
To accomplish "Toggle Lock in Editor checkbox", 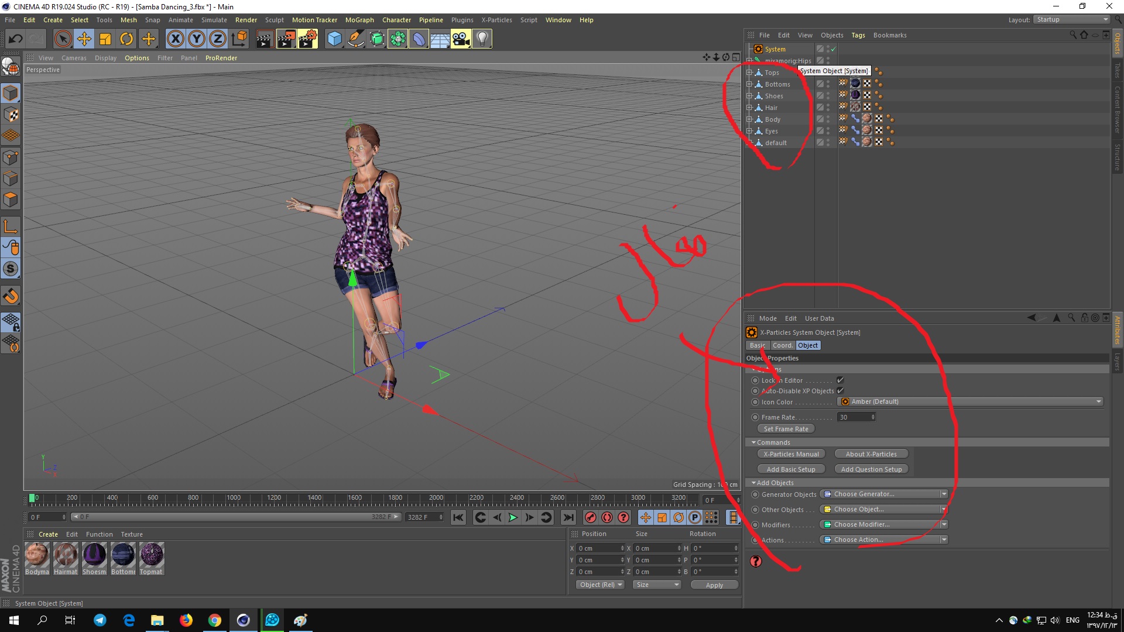I will tap(840, 380).
